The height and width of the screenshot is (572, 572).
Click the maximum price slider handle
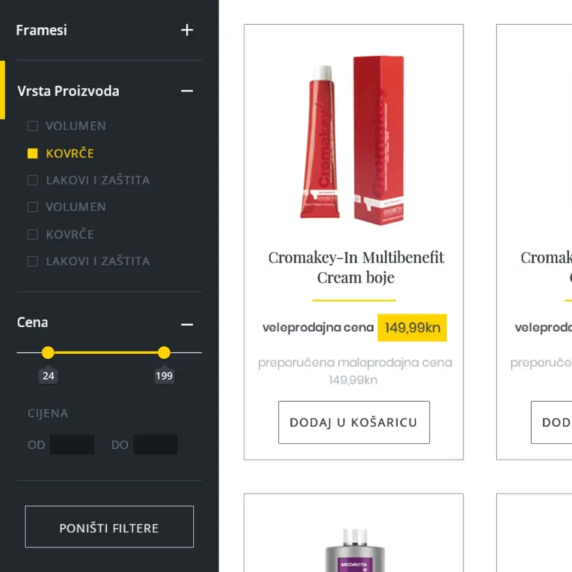164,352
